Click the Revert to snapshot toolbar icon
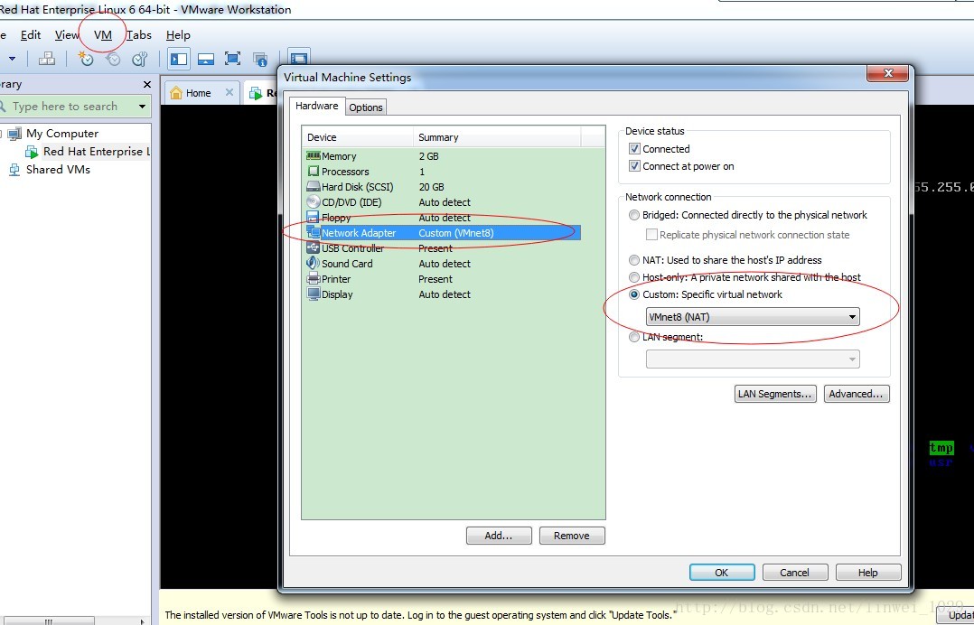The height and width of the screenshot is (625, 974). pyautogui.click(x=113, y=59)
